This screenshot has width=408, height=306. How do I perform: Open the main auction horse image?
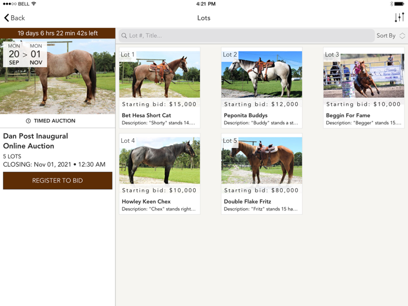point(58,76)
